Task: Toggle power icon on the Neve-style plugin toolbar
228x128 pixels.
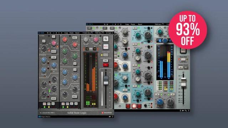Action: (x=87, y=24)
